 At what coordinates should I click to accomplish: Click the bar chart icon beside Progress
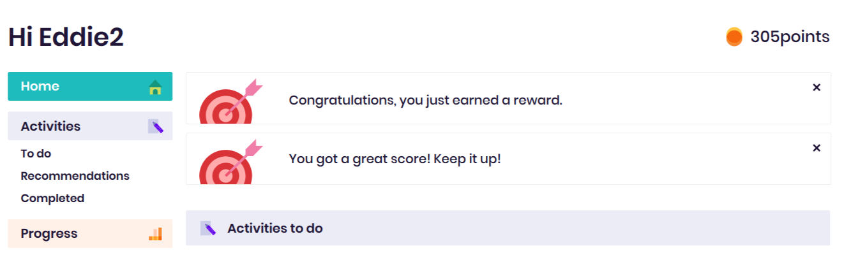point(155,234)
